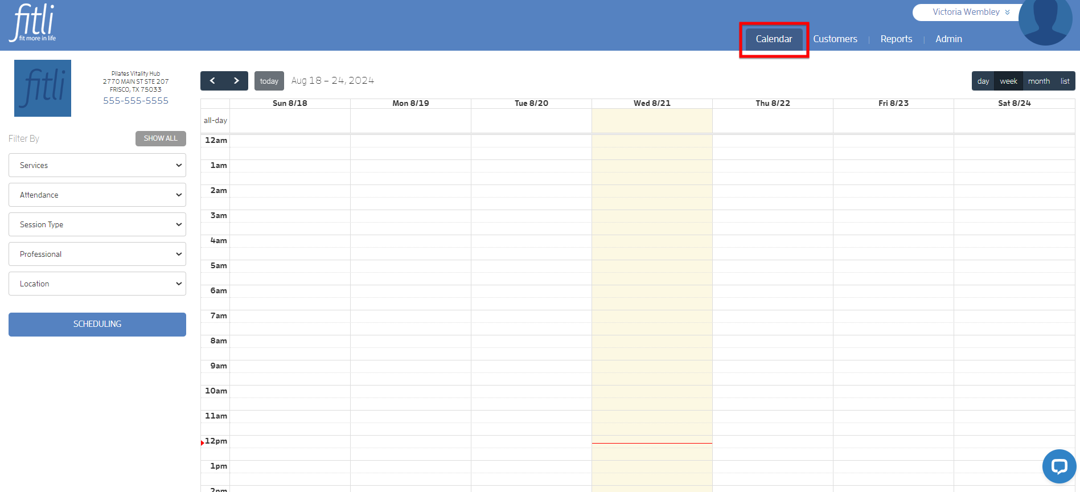The width and height of the screenshot is (1080, 492).
Task: Click the SHOW ALL filter button
Action: (x=161, y=138)
